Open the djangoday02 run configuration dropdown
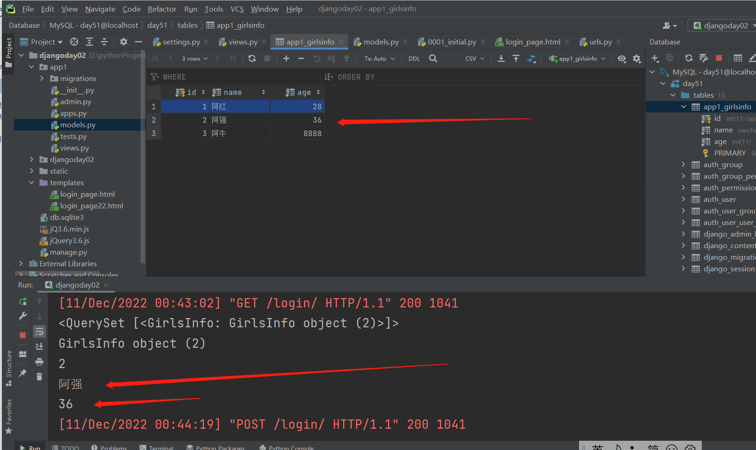 pos(724,26)
